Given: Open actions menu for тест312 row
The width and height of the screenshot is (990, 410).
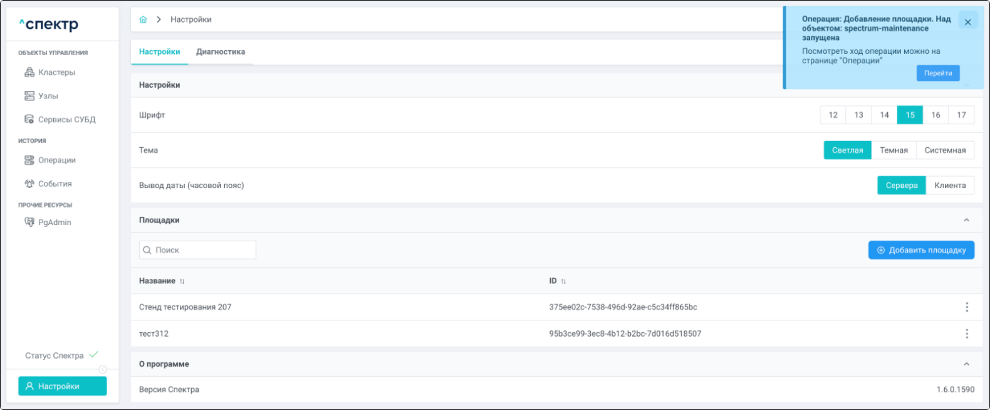Looking at the screenshot, I should pos(966,334).
